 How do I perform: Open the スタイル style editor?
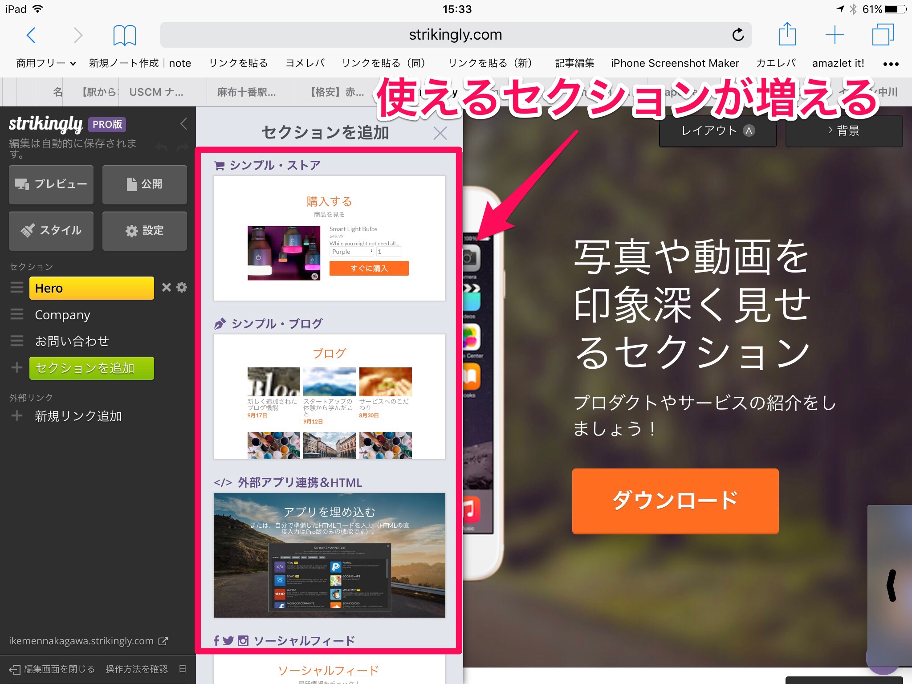(x=51, y=231)
